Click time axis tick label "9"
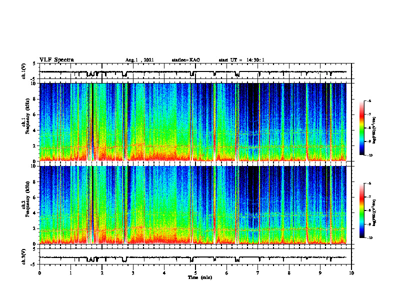Image resolution: width=396 pixels, height=306 pixels. 320,273
